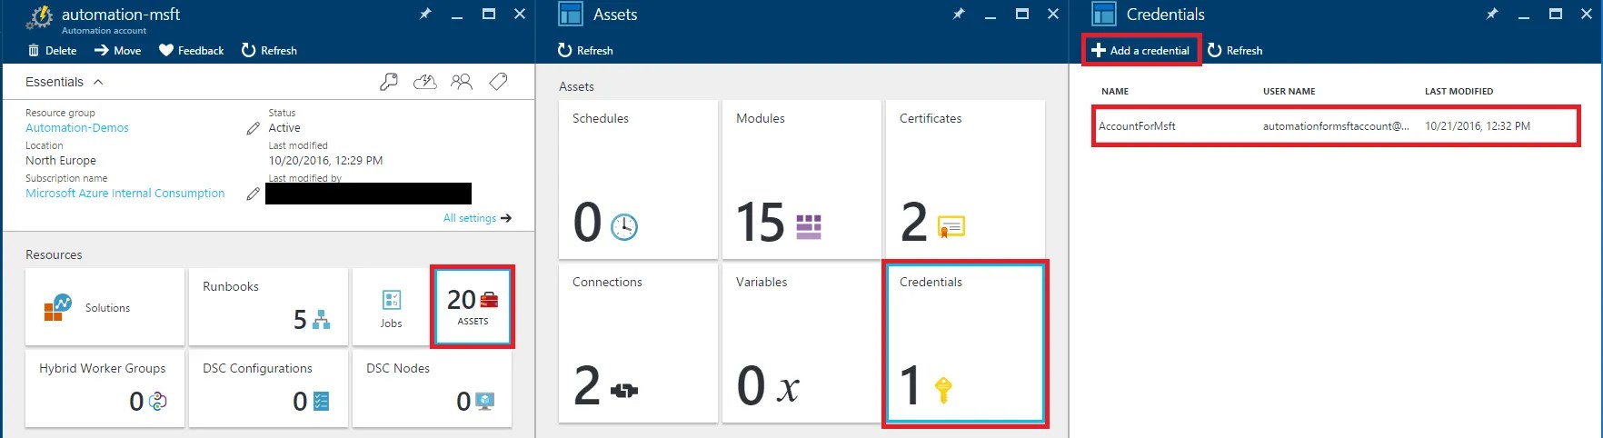Collapse the Essentials section
Screen dimensions: 1603x438
coord(65,82)
